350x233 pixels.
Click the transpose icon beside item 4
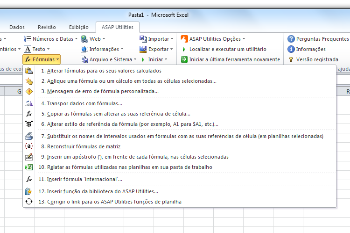click(29, 103)
